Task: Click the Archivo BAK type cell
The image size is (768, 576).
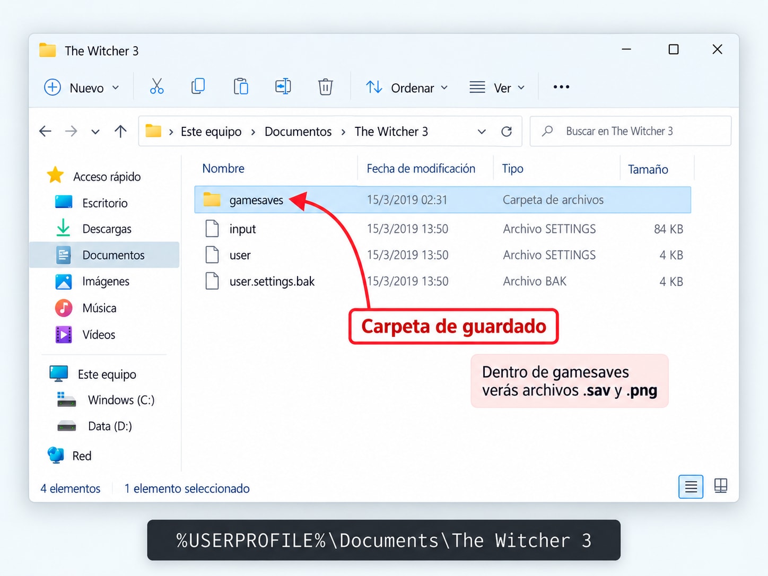Action: coord(535,281)
